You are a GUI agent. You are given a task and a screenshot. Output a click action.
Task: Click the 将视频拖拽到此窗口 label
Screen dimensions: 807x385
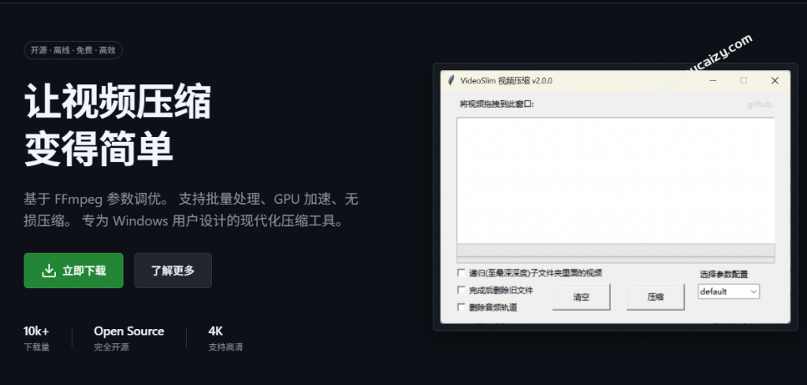[x=496, y=105]
